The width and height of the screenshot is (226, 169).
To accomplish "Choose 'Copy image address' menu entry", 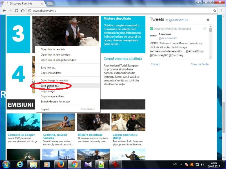I will [52, 96].
